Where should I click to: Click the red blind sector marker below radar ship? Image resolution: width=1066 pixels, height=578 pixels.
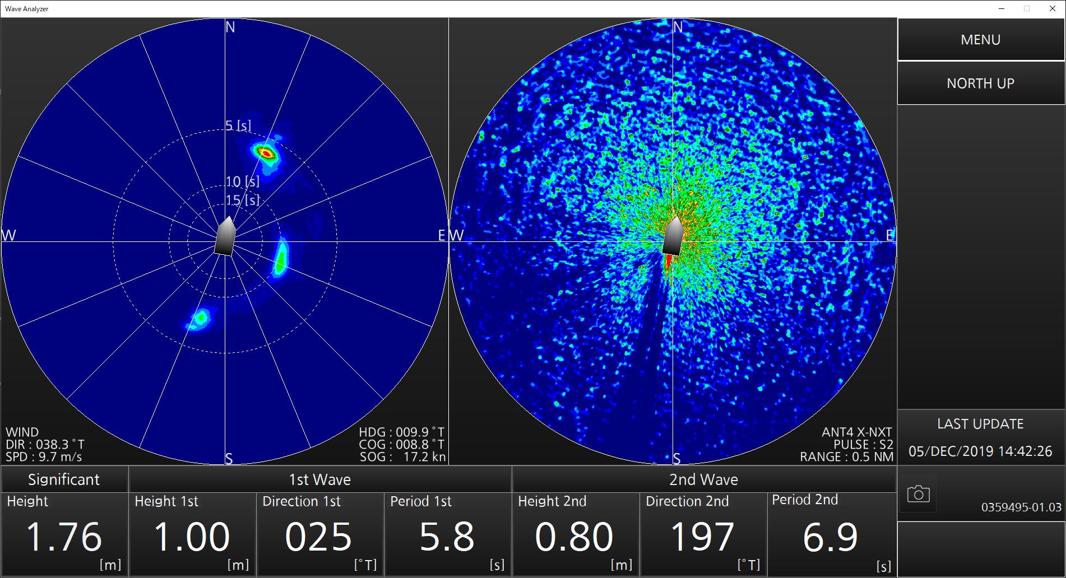[x=669, y=265]
